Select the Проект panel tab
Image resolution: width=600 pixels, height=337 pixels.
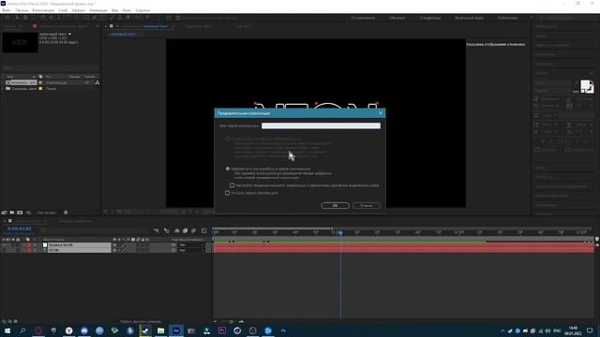(10, 26)
